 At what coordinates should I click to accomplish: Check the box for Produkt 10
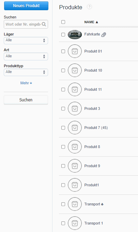(63, 70)
